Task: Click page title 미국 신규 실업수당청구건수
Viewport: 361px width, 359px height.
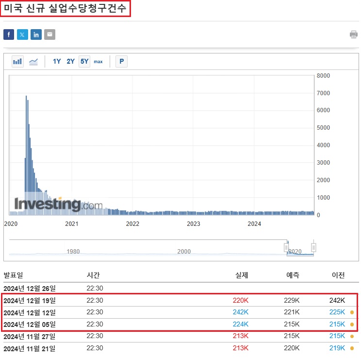Action: pos(65,8)
